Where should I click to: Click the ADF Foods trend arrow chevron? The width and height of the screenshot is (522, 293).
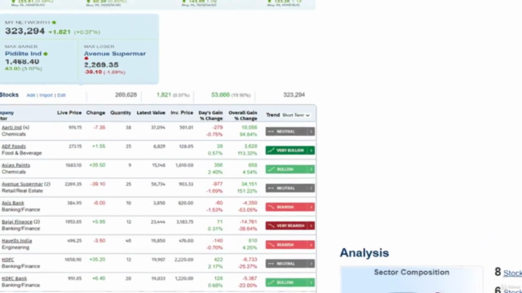pyautogui.click(x=312, y=151)
